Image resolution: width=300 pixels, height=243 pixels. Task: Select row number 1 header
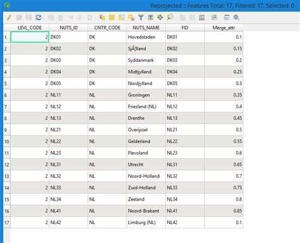[x=7, y=37]
